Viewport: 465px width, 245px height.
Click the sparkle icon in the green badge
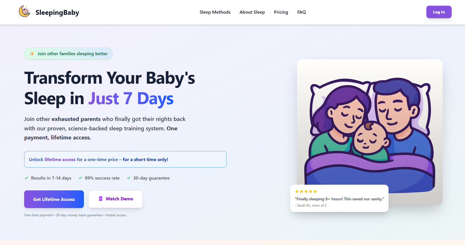pos(32,53)
